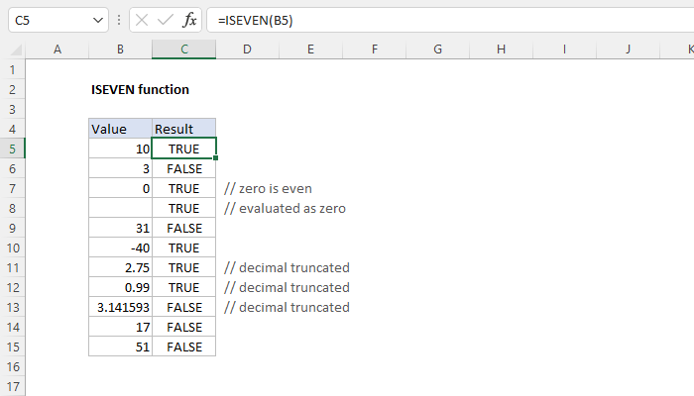Viewport: 694px width, 396px height.
Task: Select cell containing value 2.75
Action: pos(120,267)
